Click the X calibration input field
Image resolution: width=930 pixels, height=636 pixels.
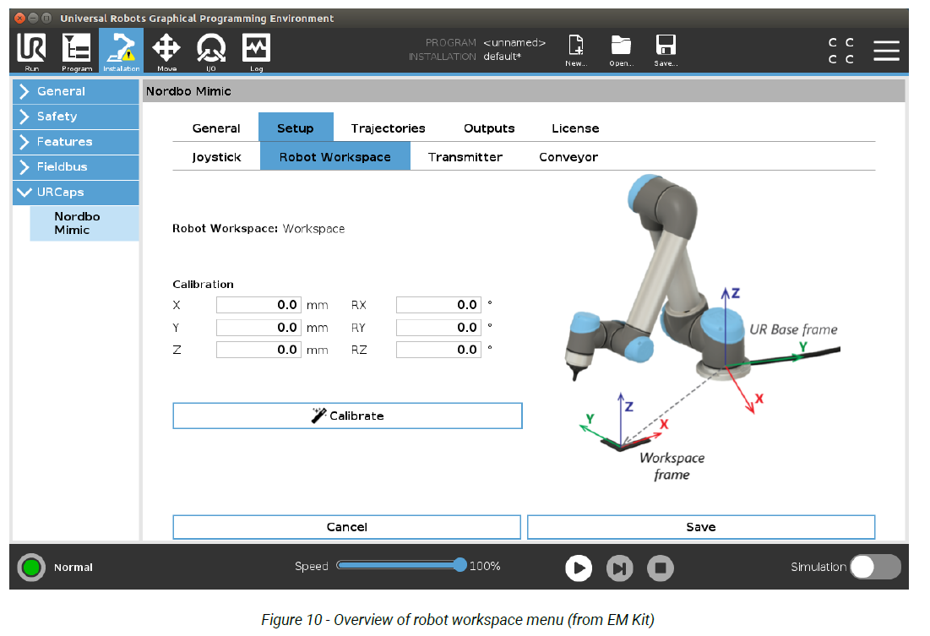(258, 305)
